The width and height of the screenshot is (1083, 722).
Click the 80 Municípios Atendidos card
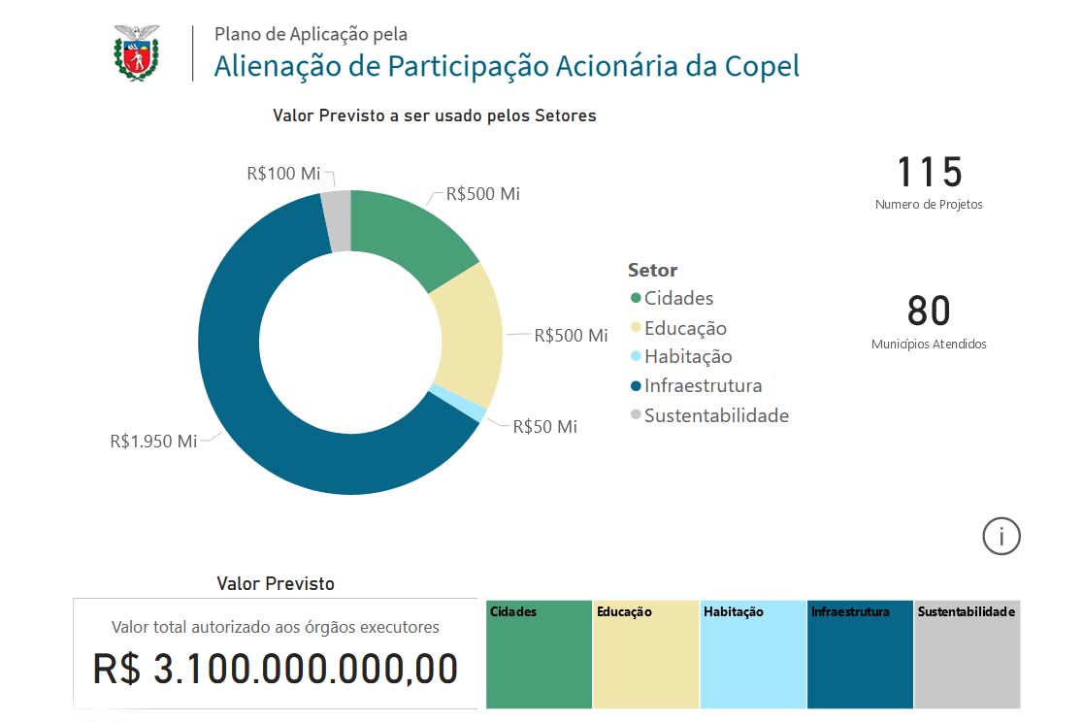coord(929,320)
